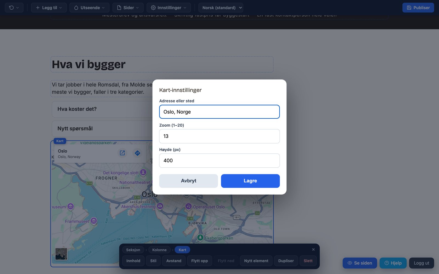Select the Kolonne breadcrumb
Image resolution: width=439 pixels, height=274 pixels.
pos(159,250)
